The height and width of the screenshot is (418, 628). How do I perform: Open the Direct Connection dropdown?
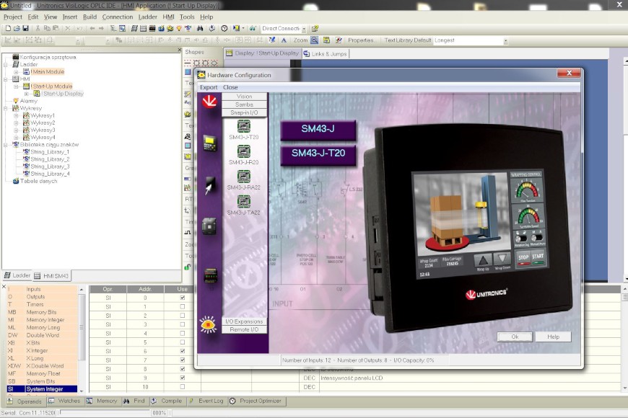[304, 29]
